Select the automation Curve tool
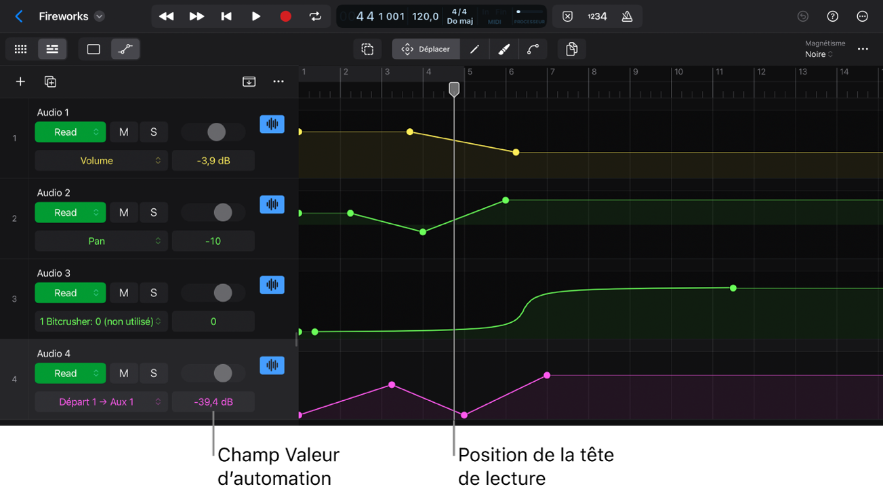The image size is (883, 491). point(533,49)
